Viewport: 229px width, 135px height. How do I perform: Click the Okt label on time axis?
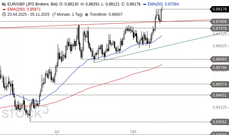click(133, 131)
